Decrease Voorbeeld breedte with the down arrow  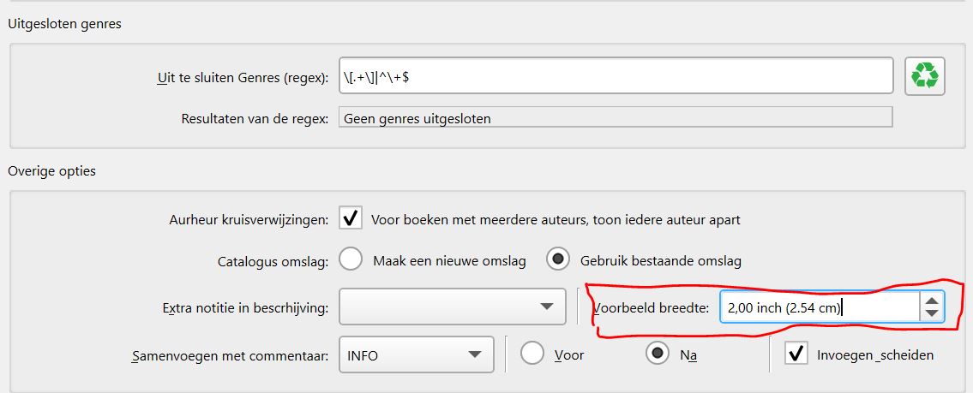tap(932, 314)
